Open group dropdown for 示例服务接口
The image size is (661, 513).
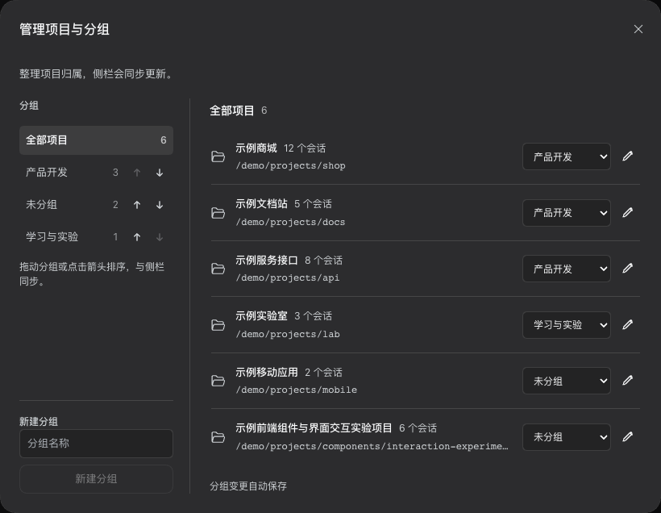click(x=567, y=269)
